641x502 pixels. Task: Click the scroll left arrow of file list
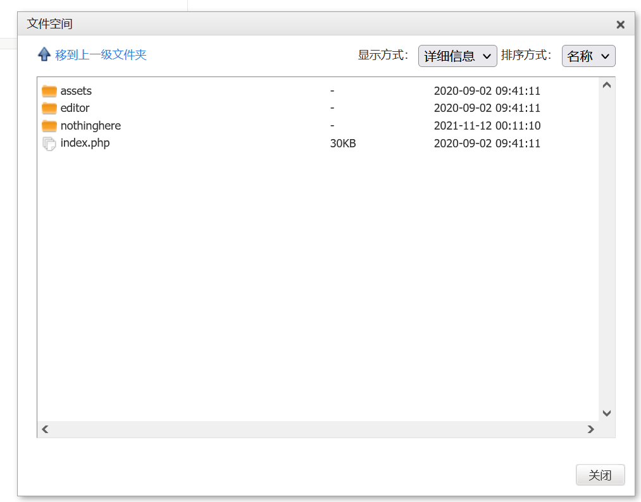click(45, 429)
